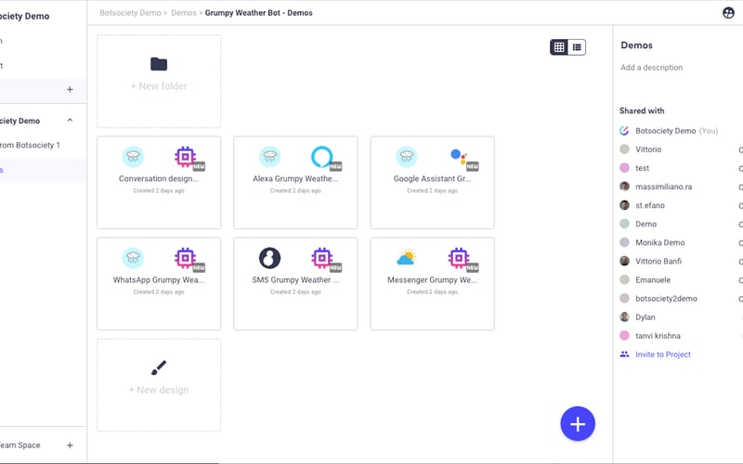This screenshot has width=743, height=464.
Task: Click plus button in upper sidebar
Action: point(71,89)
